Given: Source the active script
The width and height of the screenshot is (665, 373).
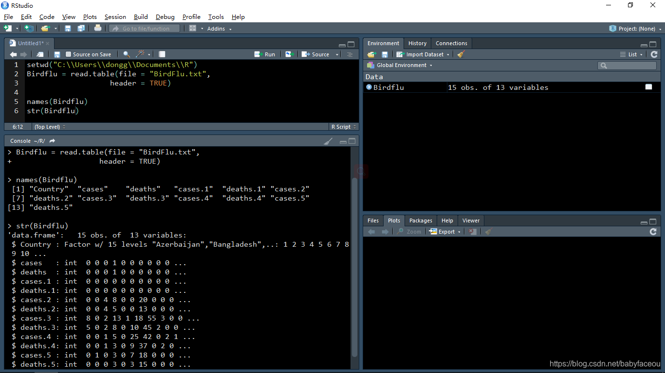Looking at the screenshot, I should pyautogui.click(x=315, y=54).
